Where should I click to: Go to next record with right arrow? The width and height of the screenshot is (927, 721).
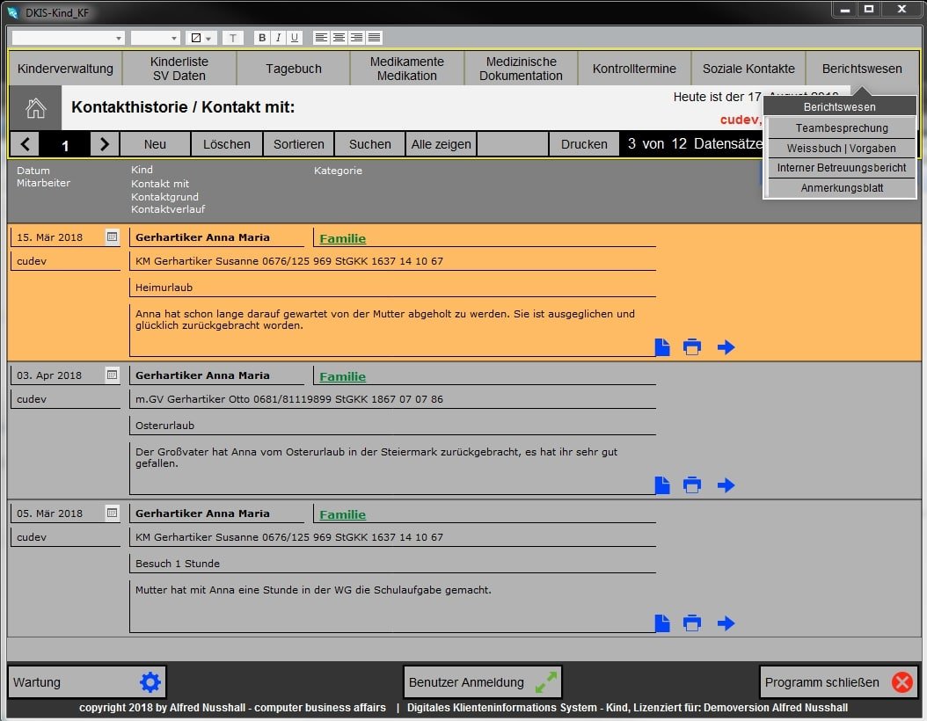tap(105, 144)
